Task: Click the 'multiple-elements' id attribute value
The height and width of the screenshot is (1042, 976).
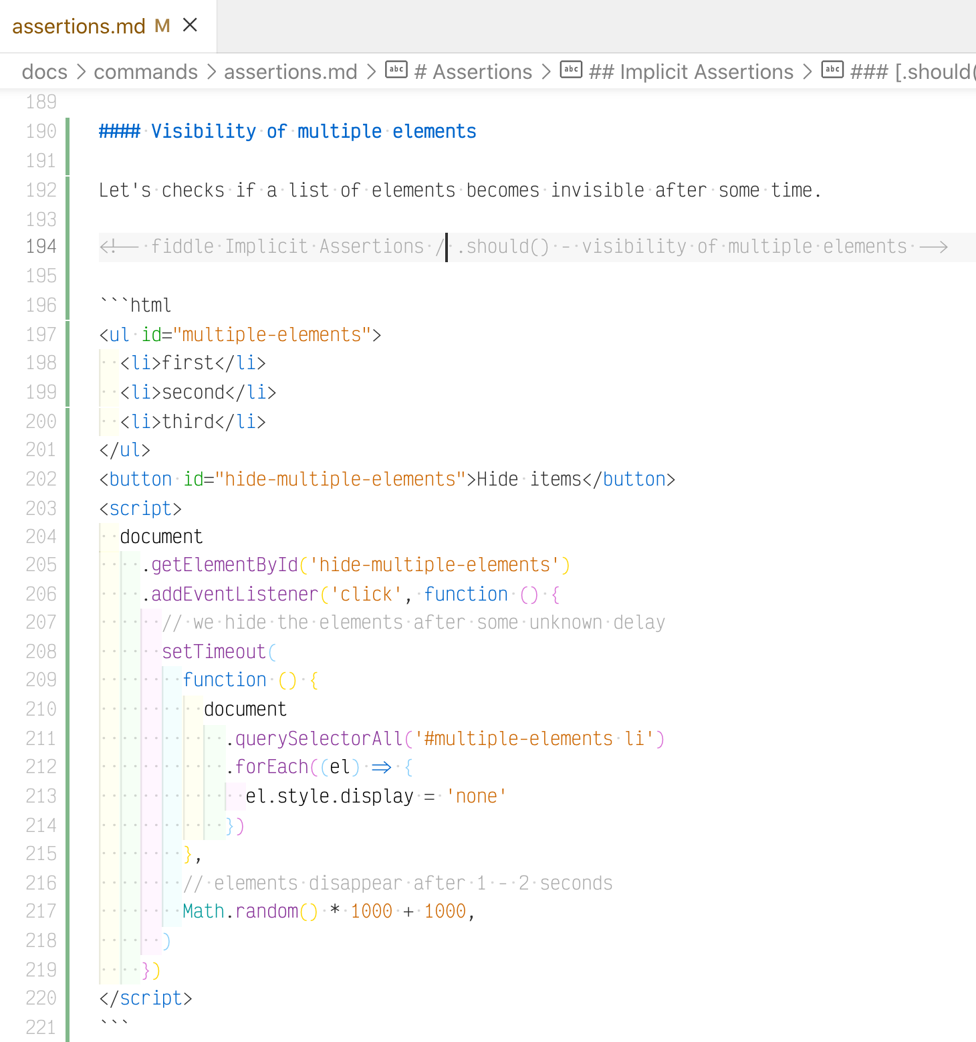Action: click(x=271, y=334)
